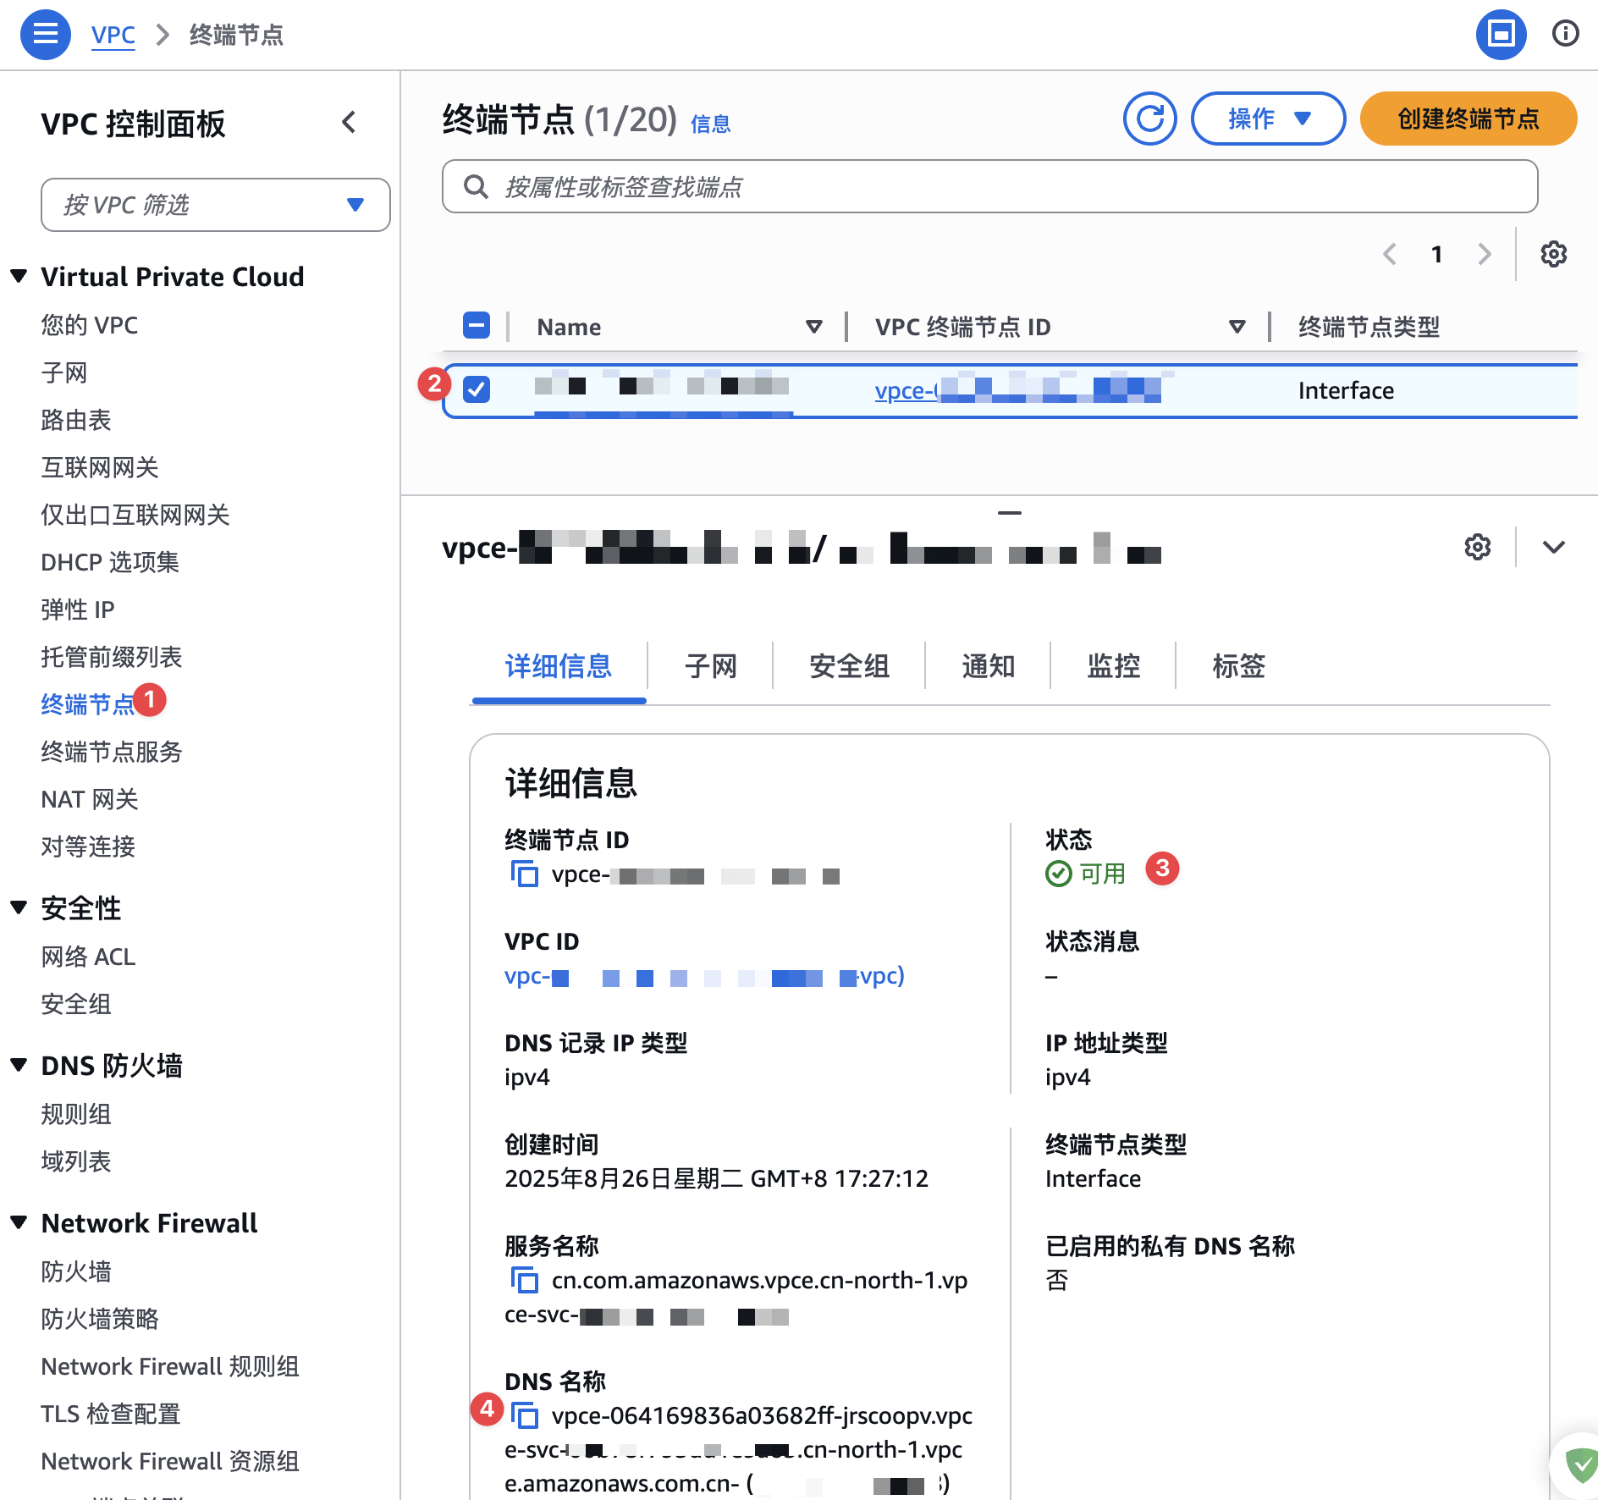Collapse the Network Firewall section
This screenshot has height=1500, width=1598.
click(19, 1222)
